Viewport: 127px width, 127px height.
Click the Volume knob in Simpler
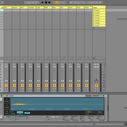click(98, 119)
